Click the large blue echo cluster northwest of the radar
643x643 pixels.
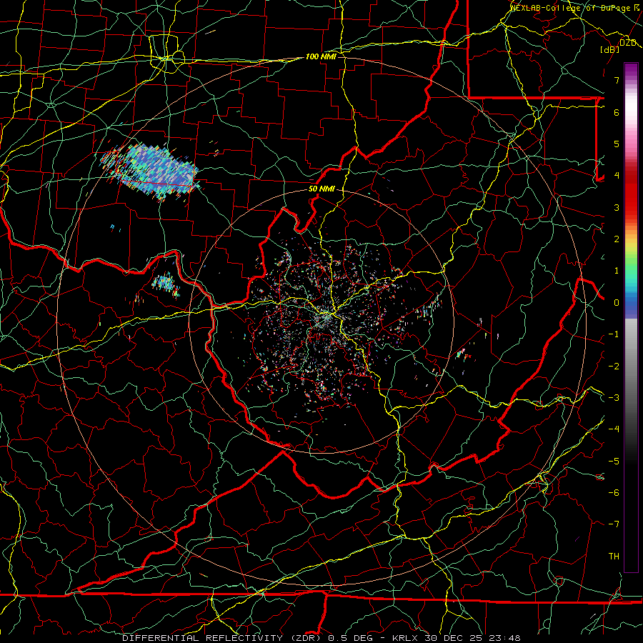(x=150, y=171)
